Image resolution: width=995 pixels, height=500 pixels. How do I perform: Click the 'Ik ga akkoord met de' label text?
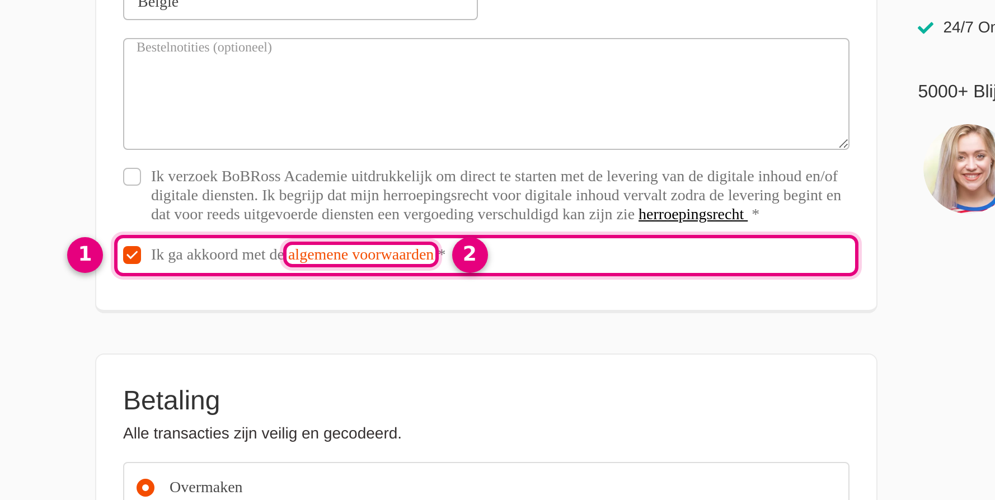coord(218,254)
